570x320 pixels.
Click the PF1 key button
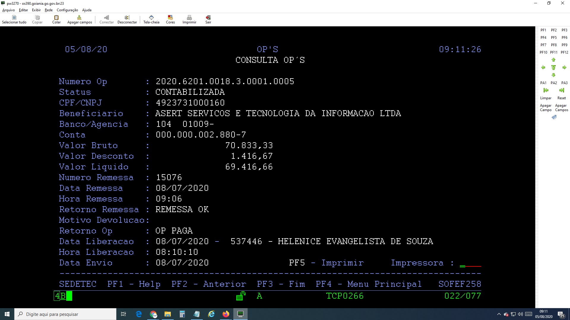click(x=543, y=30)
